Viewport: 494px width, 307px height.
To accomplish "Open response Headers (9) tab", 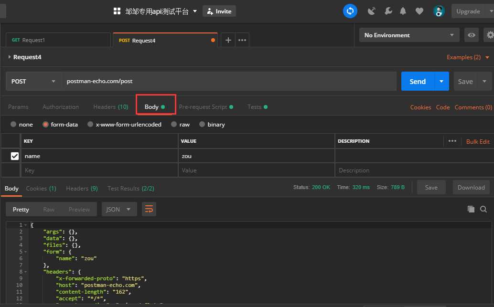I will [82, 188].
